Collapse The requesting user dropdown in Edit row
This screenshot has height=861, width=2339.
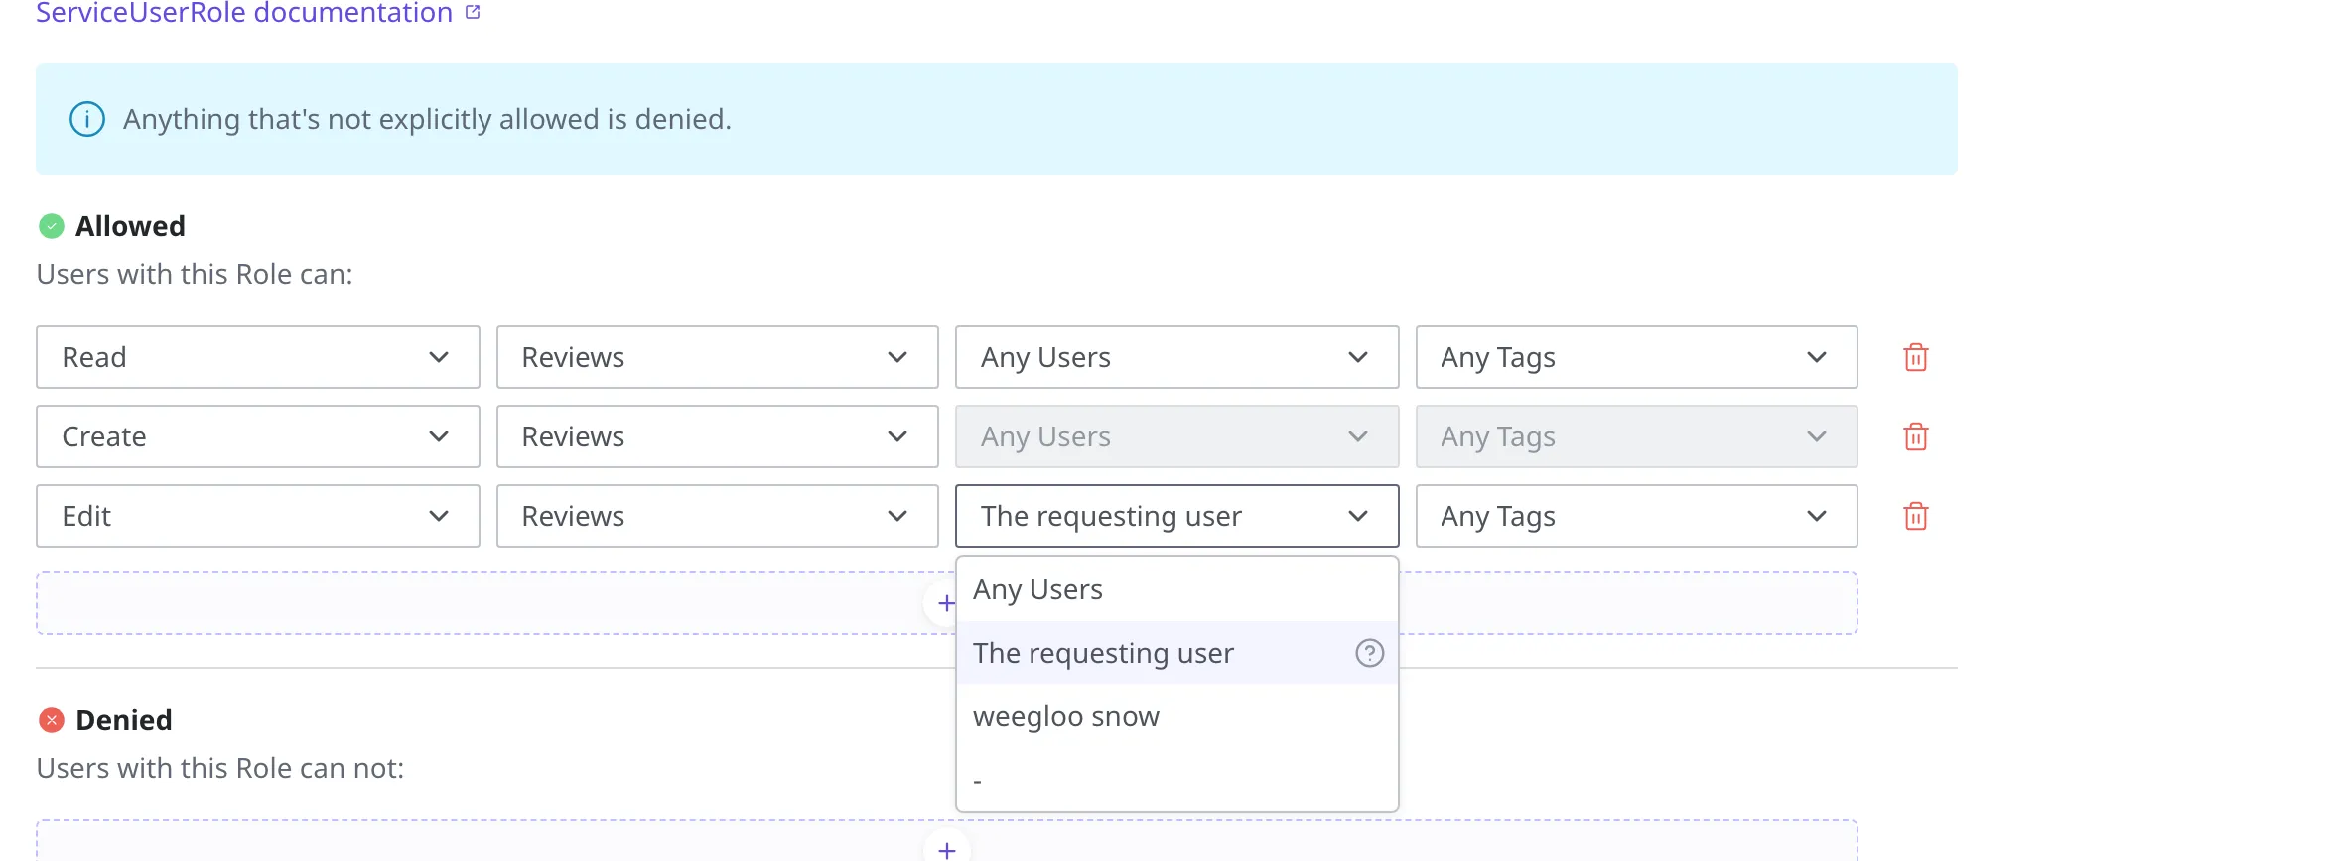(1176, 516)
